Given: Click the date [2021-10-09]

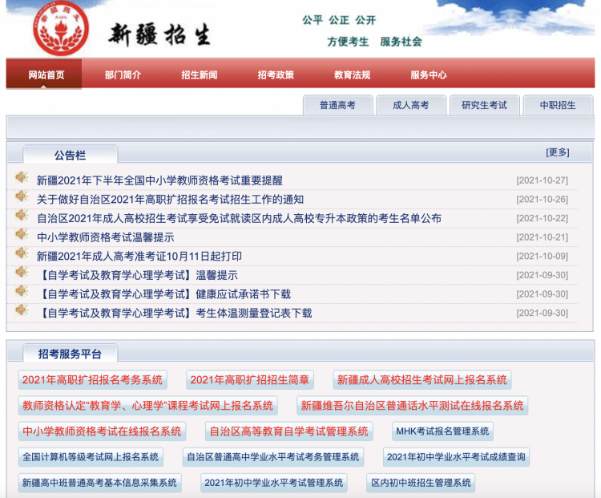Looking at the screenshot, I should pyautogui.click(x=542, y=257).
